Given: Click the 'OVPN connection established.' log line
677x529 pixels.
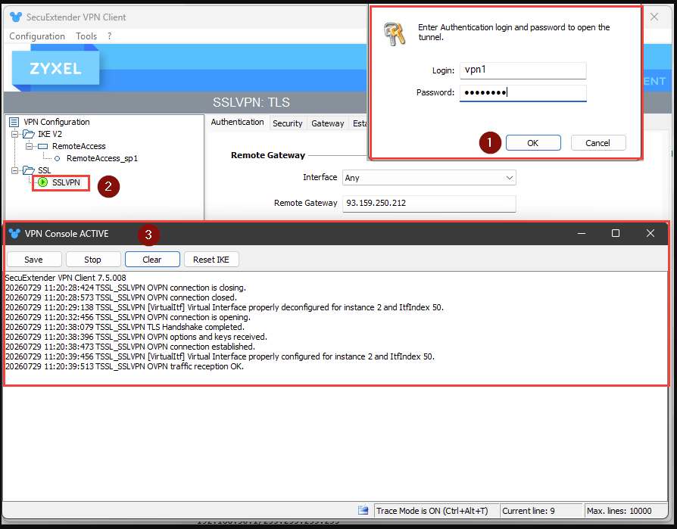Looking at the screenshot, I should (x=130, y=347).
